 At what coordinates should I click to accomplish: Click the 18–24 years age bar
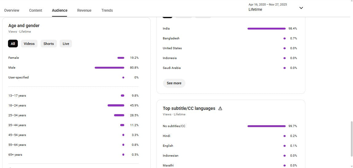[116, 106]
